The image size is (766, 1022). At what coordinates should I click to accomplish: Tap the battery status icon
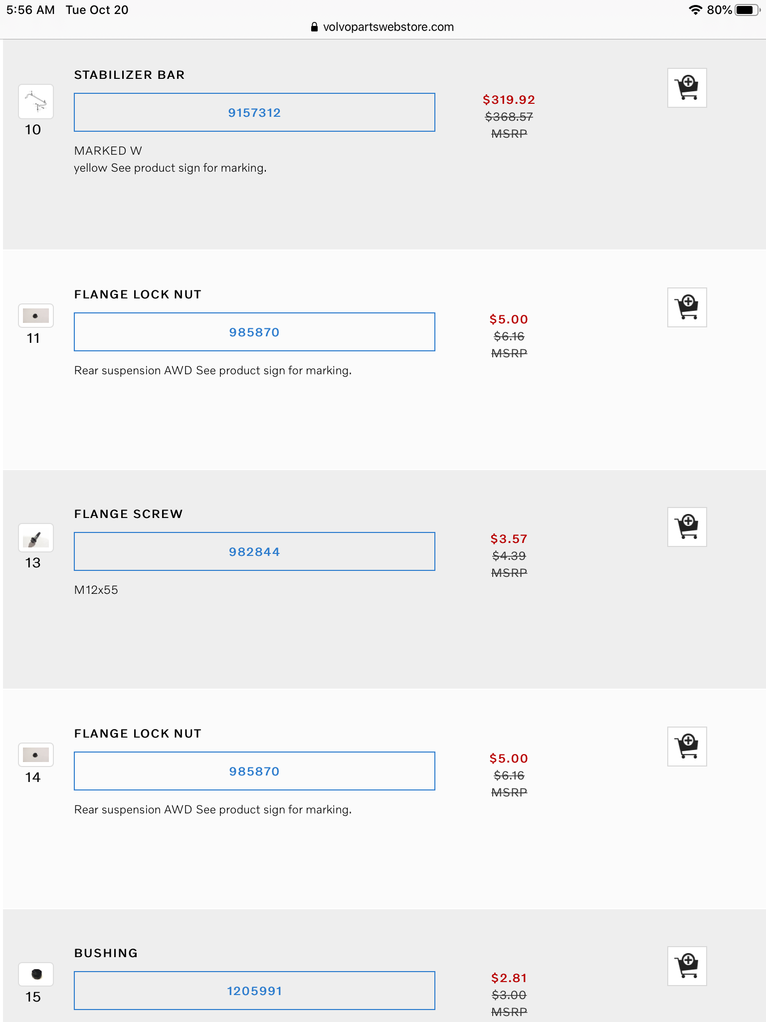point(747,10)
